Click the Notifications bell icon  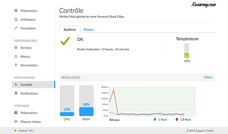pos(16,93)
